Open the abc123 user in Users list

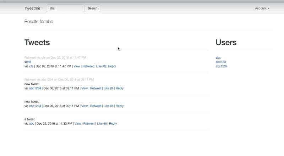[220, 62]
